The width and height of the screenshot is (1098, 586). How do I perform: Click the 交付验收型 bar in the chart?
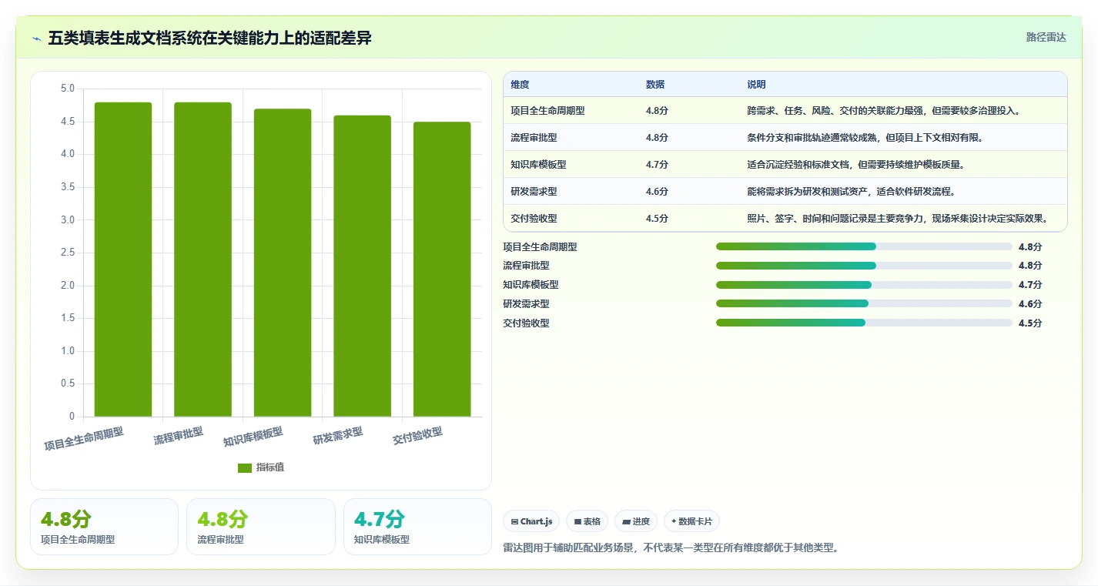[442, 270]
